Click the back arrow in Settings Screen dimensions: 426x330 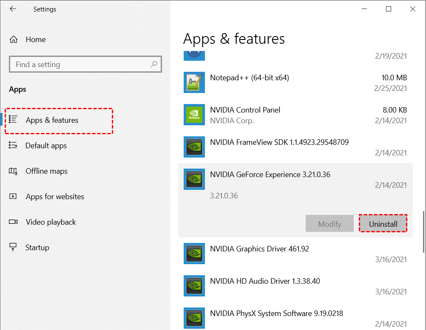pos(13,9)
